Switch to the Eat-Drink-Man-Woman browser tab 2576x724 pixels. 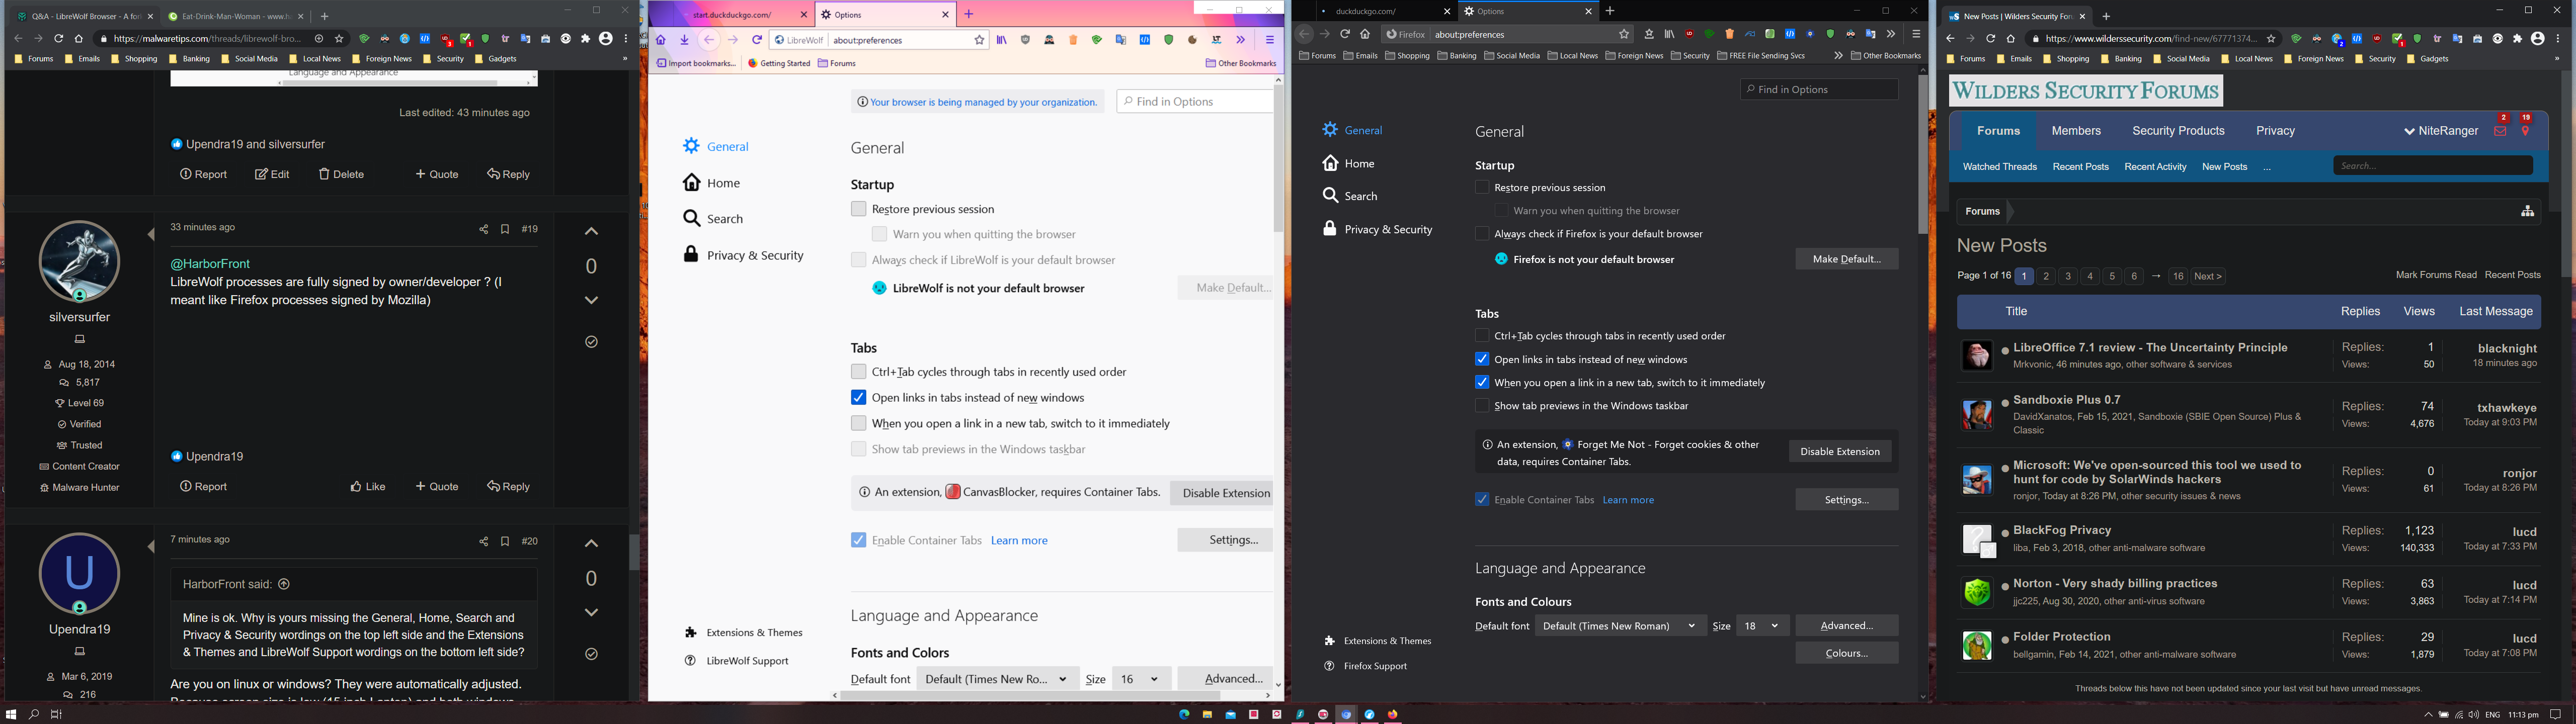(230, 16)
